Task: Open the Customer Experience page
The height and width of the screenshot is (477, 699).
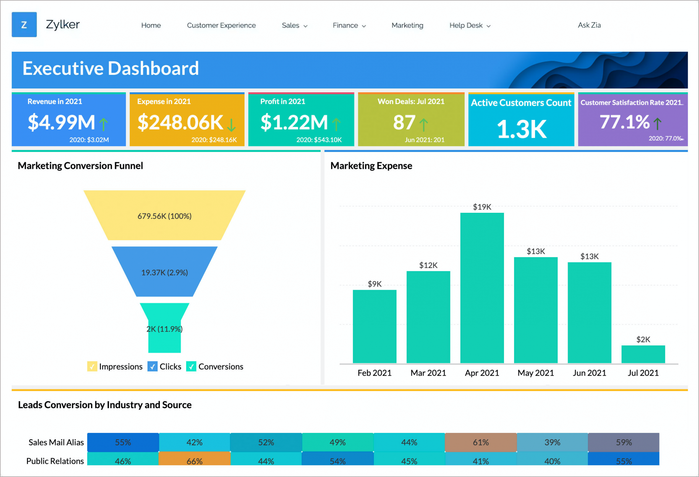Action: coord(221,25)
